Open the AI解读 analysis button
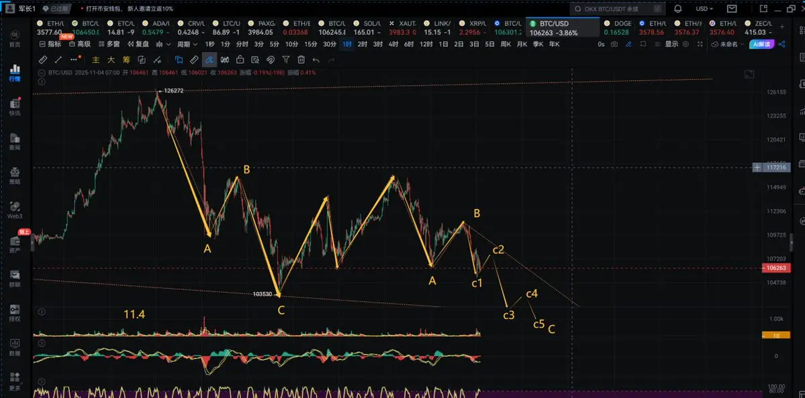 tap(763, 44)
